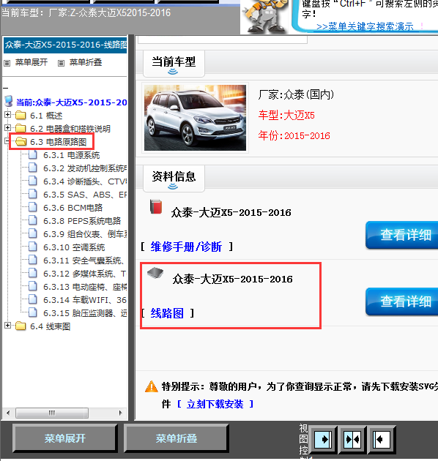Screen dimensions: 438x461
Task: Open the 6.2 电器盒和搭铁说明 folder
Action: (70, 129)
